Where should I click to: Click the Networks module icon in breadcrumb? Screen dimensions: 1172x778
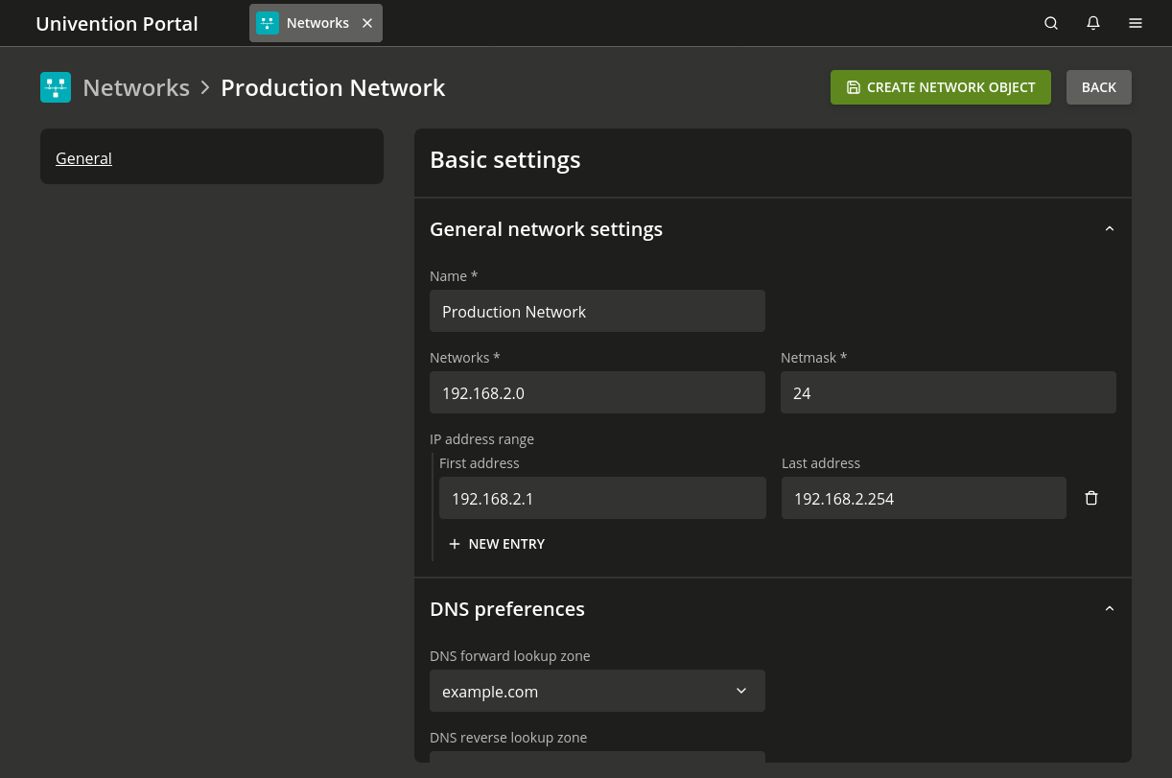click(x=56, y=87)
